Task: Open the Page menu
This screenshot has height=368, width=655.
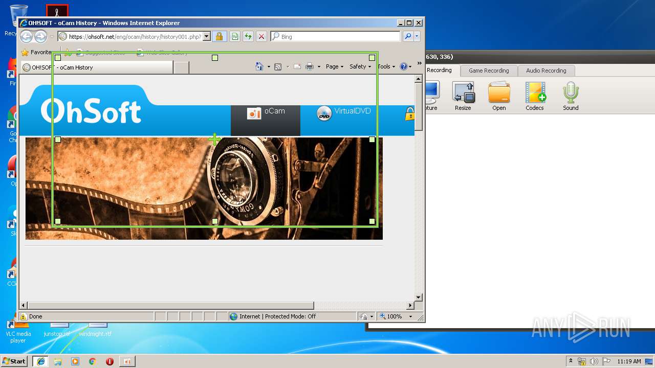Action: coord(335,66)
